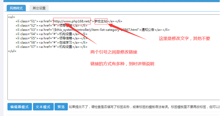Click the red note 两个引号之间是修改链接
The image size is (220, 116).
click(114, 52)
